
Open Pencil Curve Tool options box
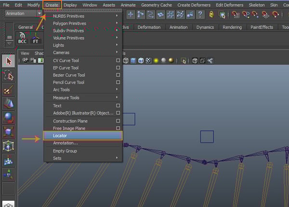(118, 82)
